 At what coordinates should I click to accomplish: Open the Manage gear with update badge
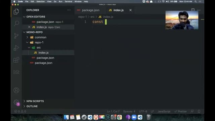click(x=16, y=102)
